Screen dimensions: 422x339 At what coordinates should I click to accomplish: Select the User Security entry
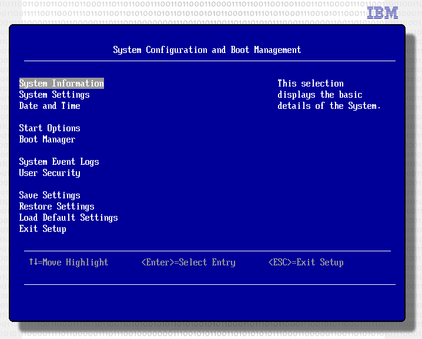pyautogui.click(x=50, y=173)
